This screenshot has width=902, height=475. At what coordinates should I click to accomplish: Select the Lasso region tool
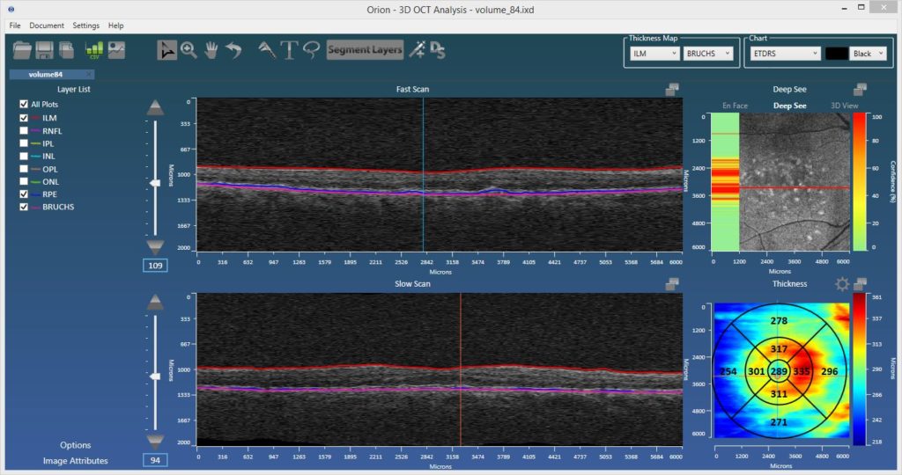coord(311,50)
